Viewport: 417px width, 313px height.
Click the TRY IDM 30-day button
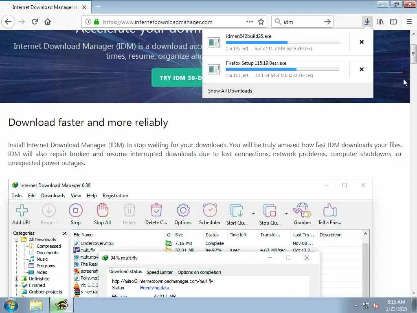pyautogui.click(x=177, y=78)
